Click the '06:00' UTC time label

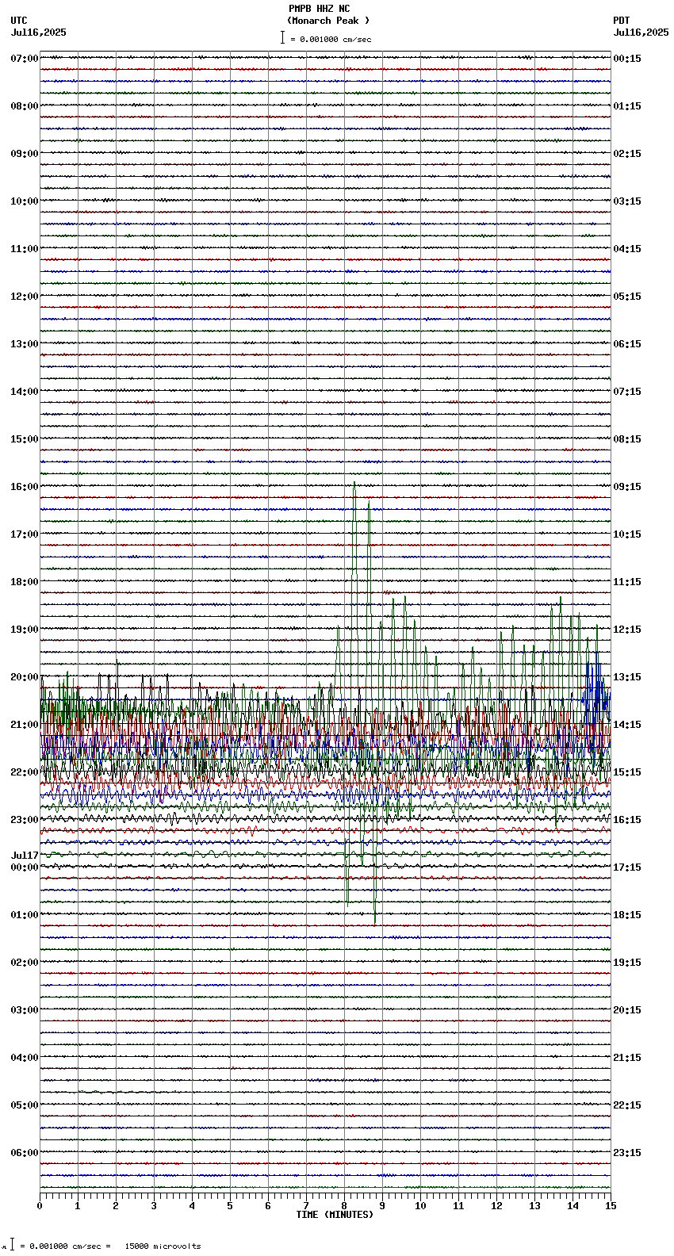point(25,1153)
